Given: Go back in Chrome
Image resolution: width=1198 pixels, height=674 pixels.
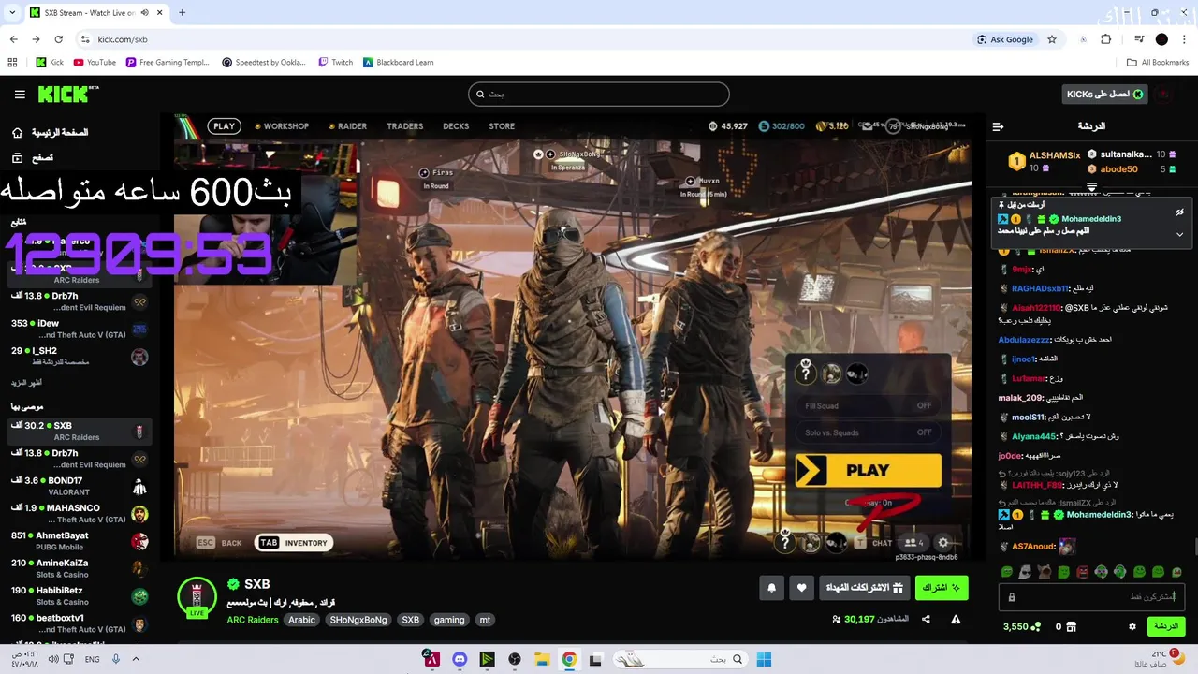Looking at the screenshot, I should click(14, 39).
